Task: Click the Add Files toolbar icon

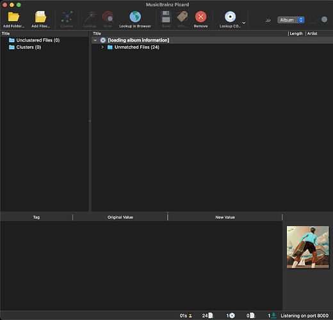Action: (x=40, y=17)
